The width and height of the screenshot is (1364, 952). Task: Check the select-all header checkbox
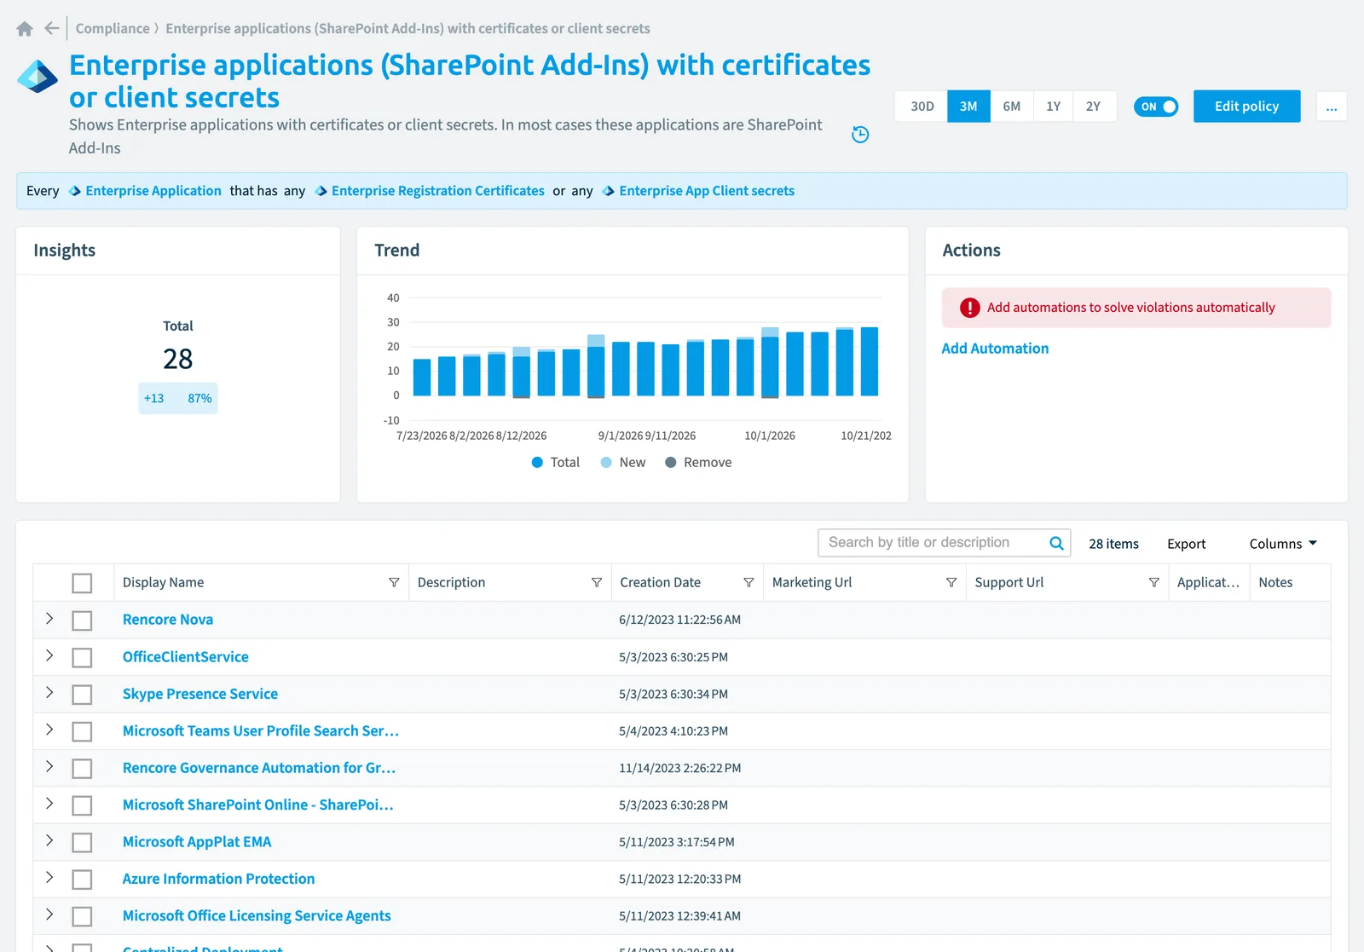pos(82,583)
